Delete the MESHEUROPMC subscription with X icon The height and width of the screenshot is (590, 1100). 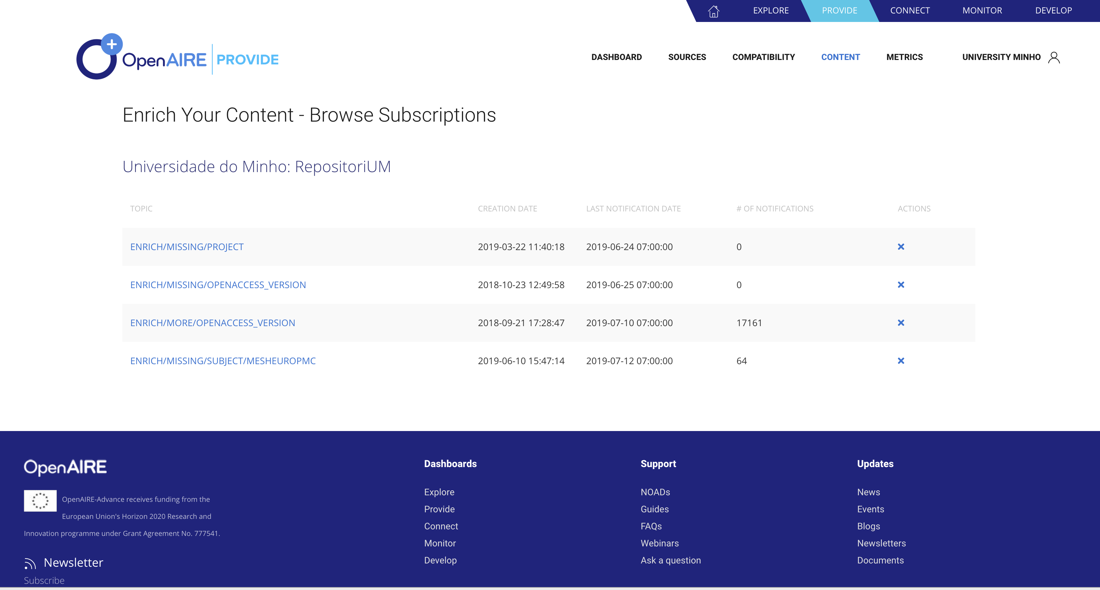901,361
